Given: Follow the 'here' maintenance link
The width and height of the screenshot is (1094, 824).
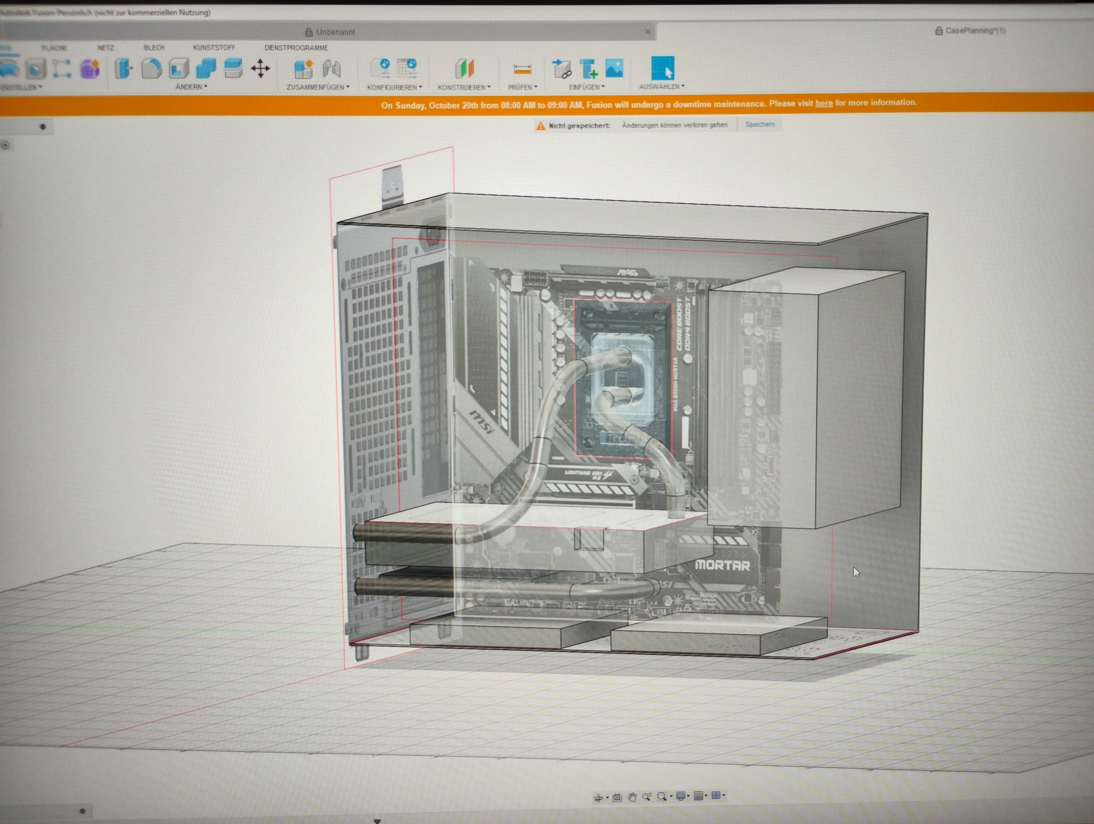Looking at the screenshot, I should point(823,103).
